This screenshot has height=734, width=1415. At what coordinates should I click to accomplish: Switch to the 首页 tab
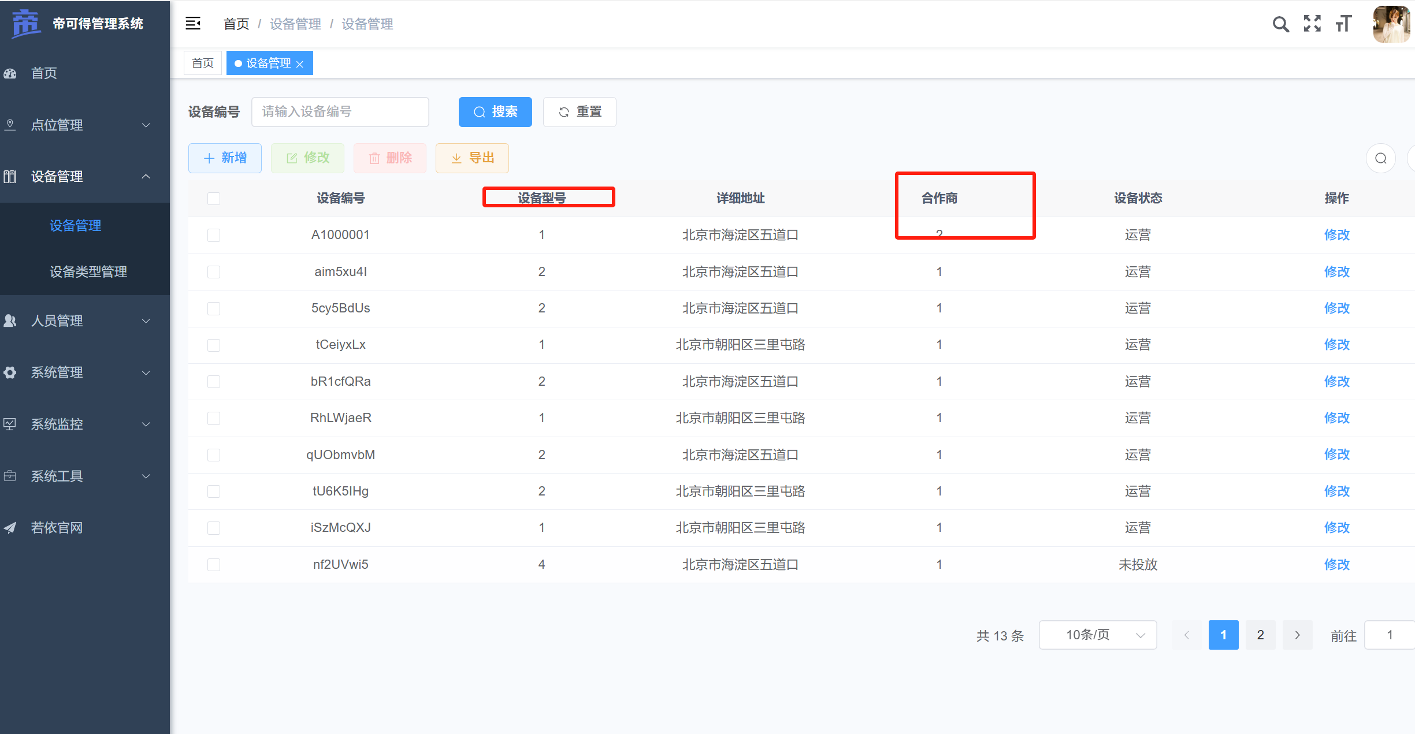203,63
